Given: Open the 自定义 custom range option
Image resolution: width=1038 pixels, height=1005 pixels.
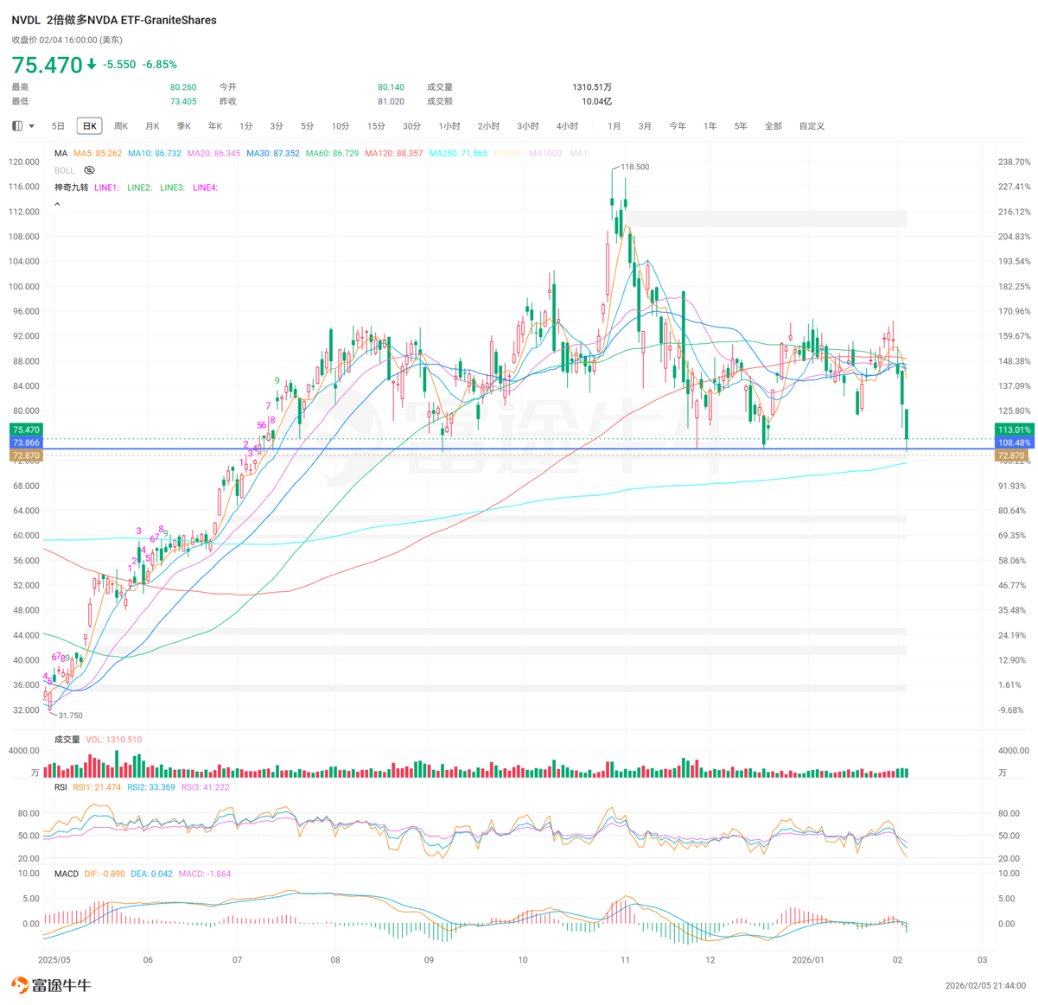Looking at the screenshot, I should click(811, 126).
